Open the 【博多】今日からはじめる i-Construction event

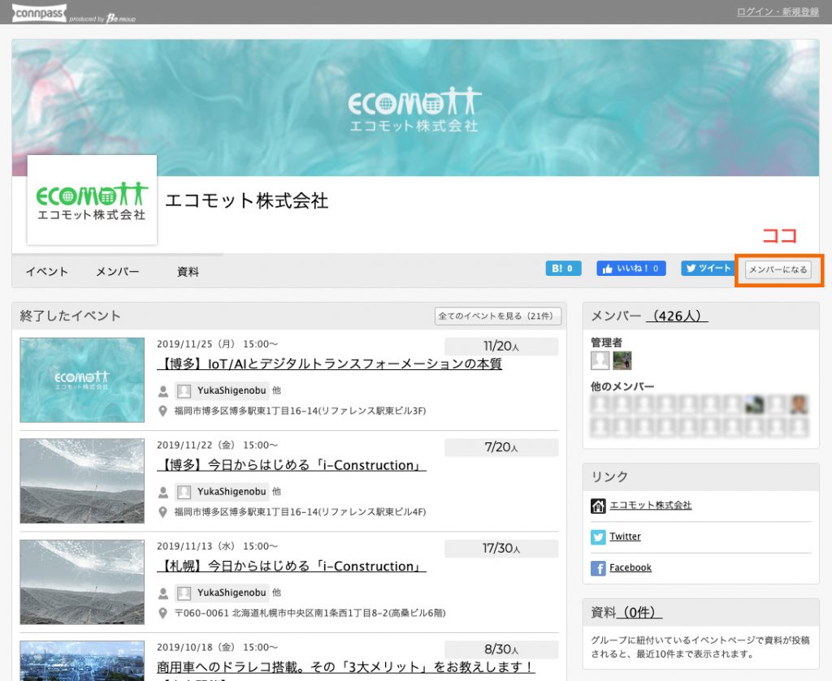coord(292,465)
